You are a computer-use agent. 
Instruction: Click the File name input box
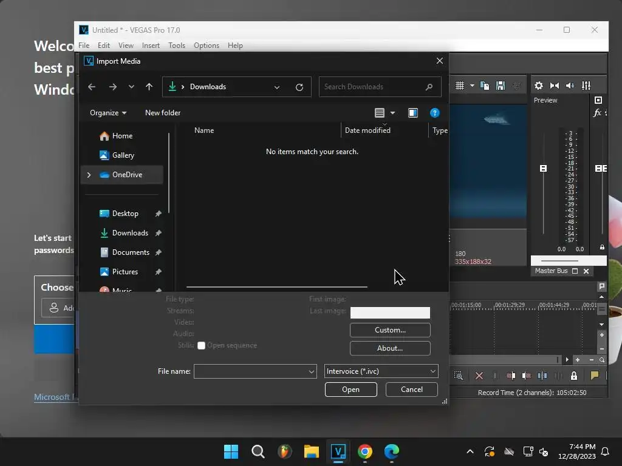[251, 371]
